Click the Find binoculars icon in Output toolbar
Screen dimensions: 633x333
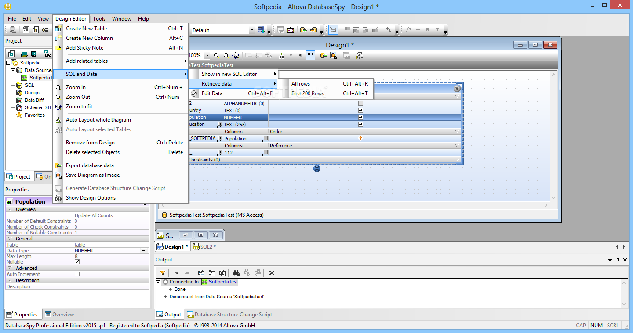236,273
